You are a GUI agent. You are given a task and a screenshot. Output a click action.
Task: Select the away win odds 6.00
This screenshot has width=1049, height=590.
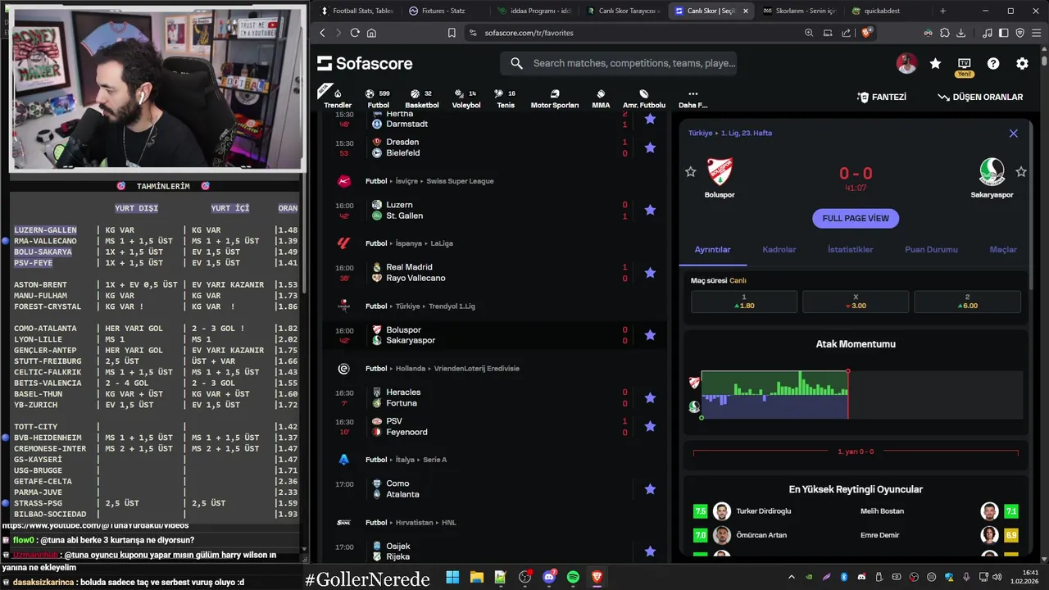point(967,302)
